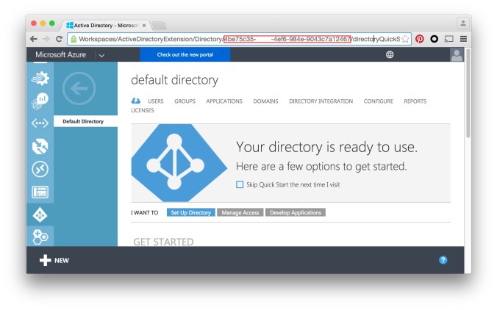Screen dimensions: 497x310
Task: Open the gear cloud sidebar icon
Action: click(x=40, y=76)
